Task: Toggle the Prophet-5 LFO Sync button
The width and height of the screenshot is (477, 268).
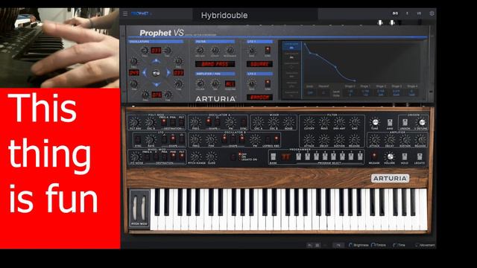Action: 137,140
